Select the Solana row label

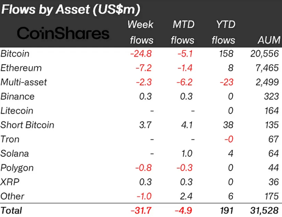pyautogui.click(x=14, y=154)
